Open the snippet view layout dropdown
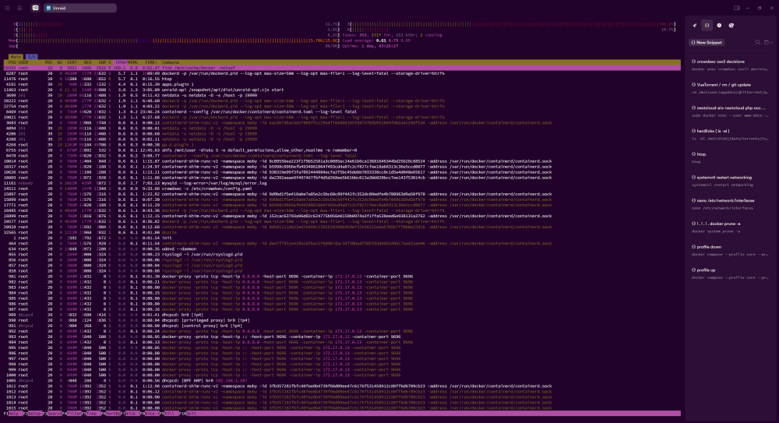The width and height of the screenshot is (779, 423). click(x=768, y=42)
